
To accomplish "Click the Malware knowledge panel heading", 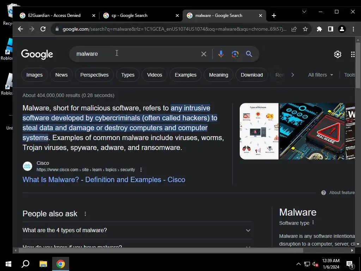I will pyautogui.click(x=298, y=212).
